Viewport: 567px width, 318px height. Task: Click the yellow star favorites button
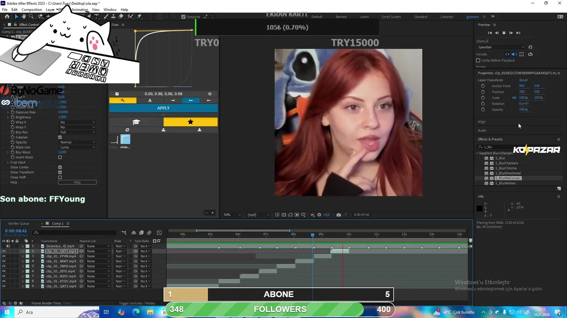[x=190, y=122]
